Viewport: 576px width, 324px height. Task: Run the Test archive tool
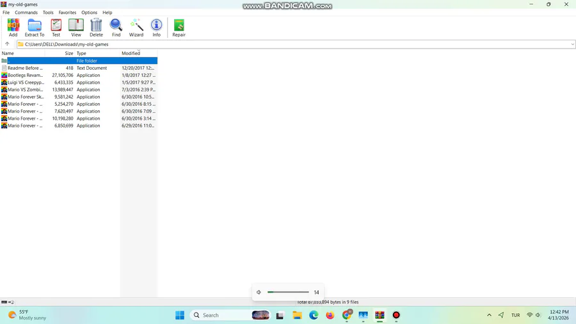(x=56, y=28)
